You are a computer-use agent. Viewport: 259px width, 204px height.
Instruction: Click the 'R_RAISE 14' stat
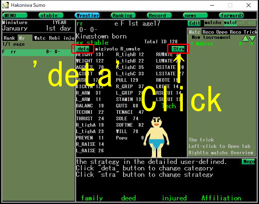(90, 144)
